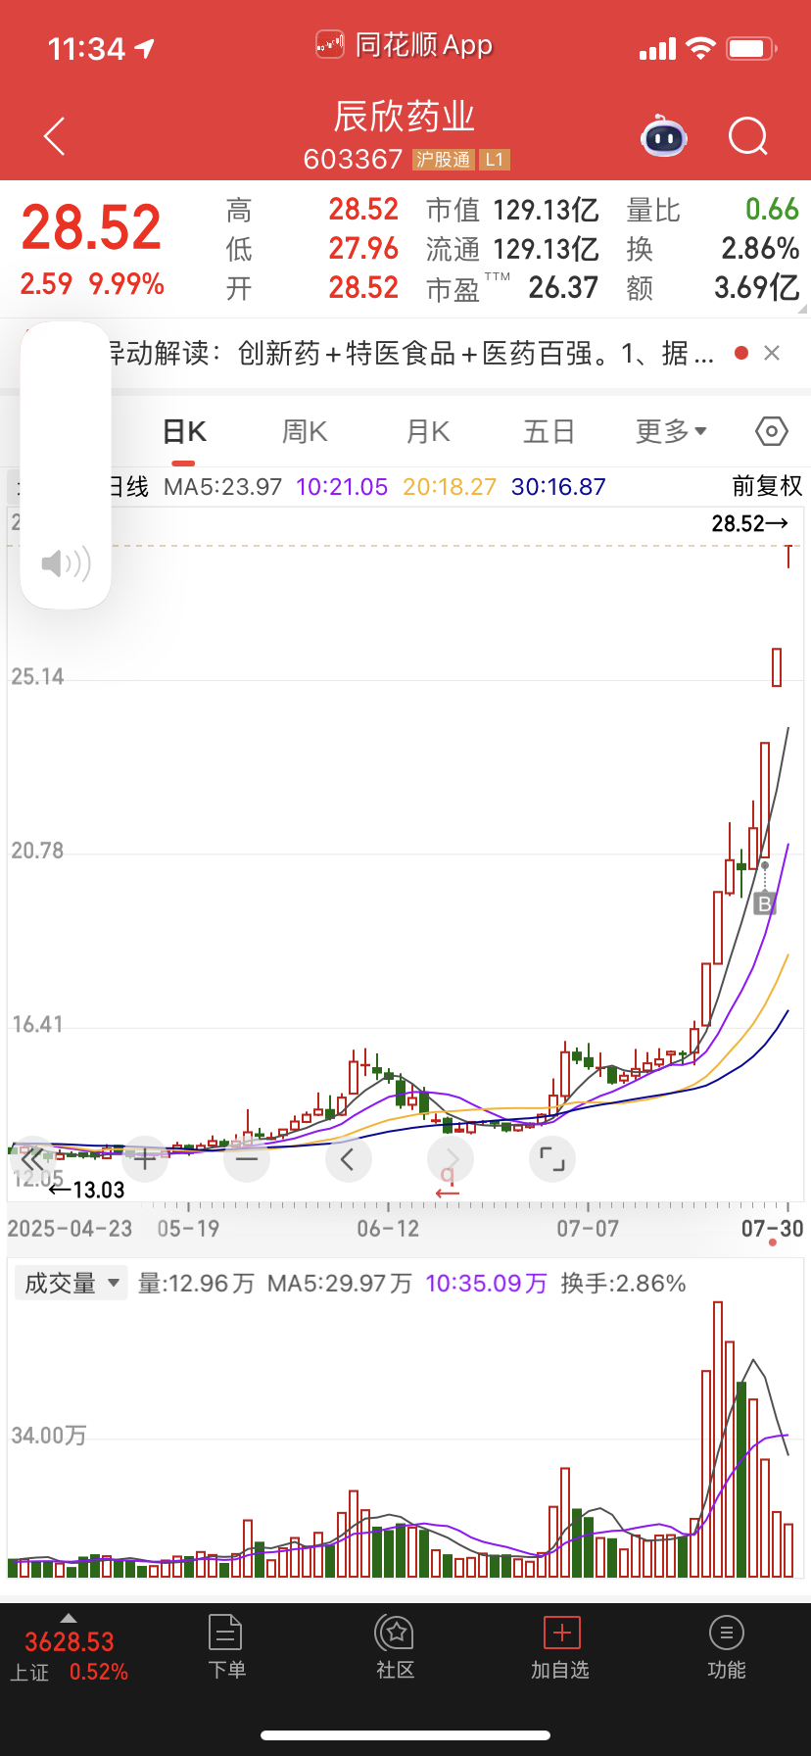Switch to 周K tab
The image size is (811, 1756).
[305, 432]
